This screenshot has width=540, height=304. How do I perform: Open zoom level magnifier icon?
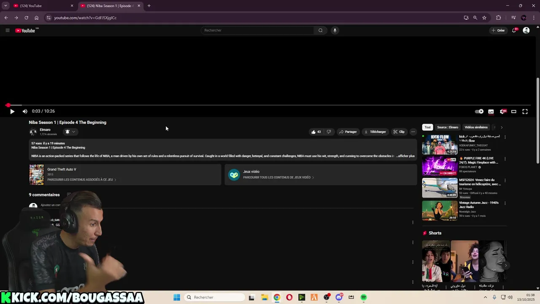[x=475, y=18]
